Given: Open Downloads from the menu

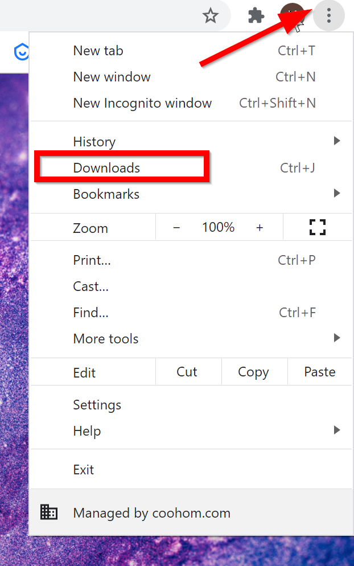Looking at the screenshot, I should (x=106, y=167).
